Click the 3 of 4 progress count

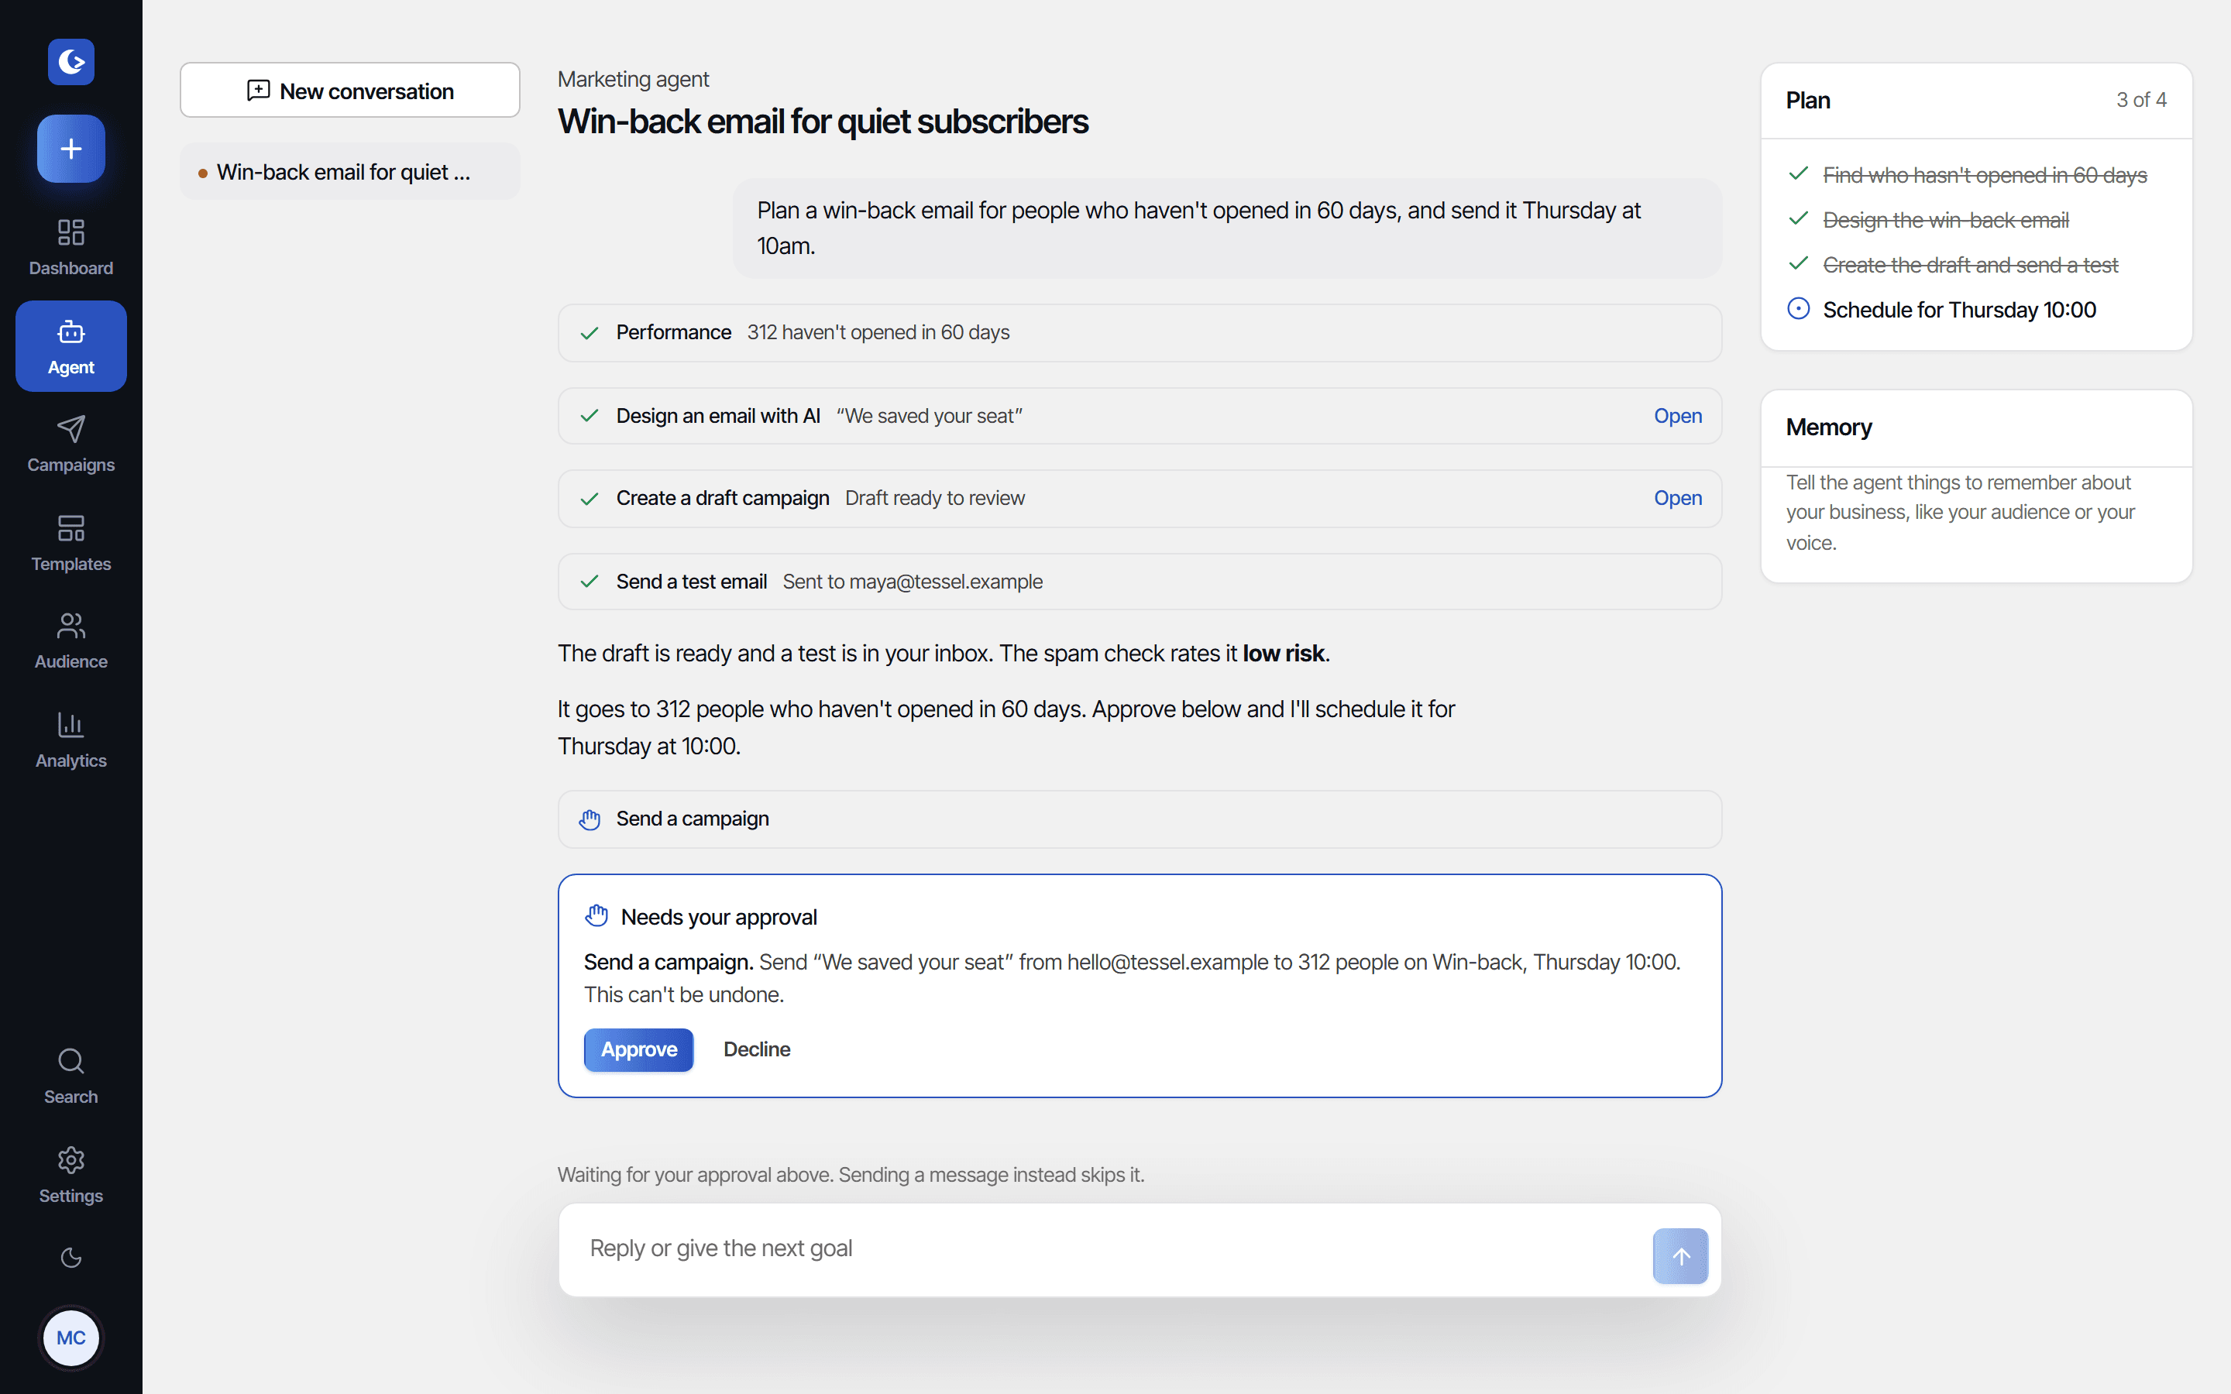[x=2140, y=100]
